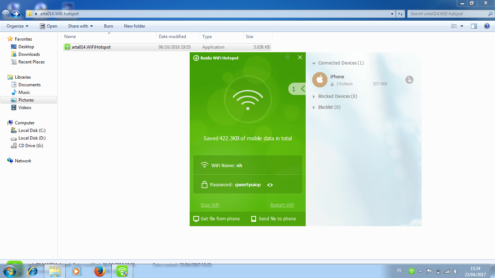Launch Windows Media Player from taskbar
Screen dimensions: 495x278
(77, 271)
